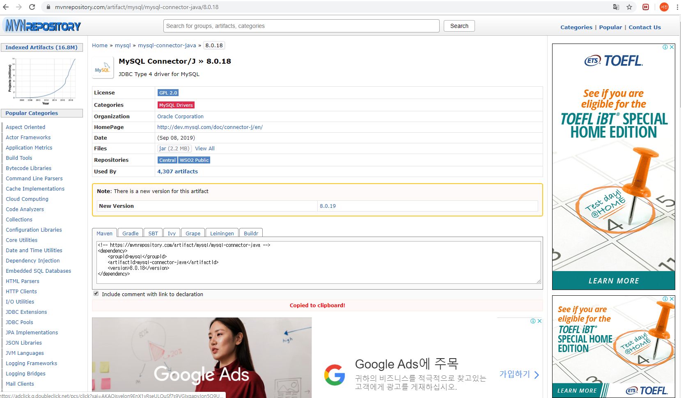Open the Build Tools category
The height and width of the screenshot is (398, 681).
click(x=19, y=158)
